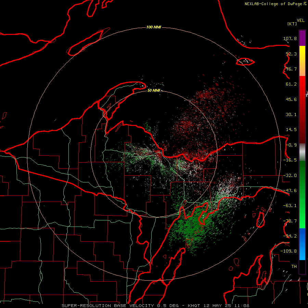The width and height of the screenshot is (308, 308).
Task: Click the 107.8 velocity scale value
Action: coord(290,38)
